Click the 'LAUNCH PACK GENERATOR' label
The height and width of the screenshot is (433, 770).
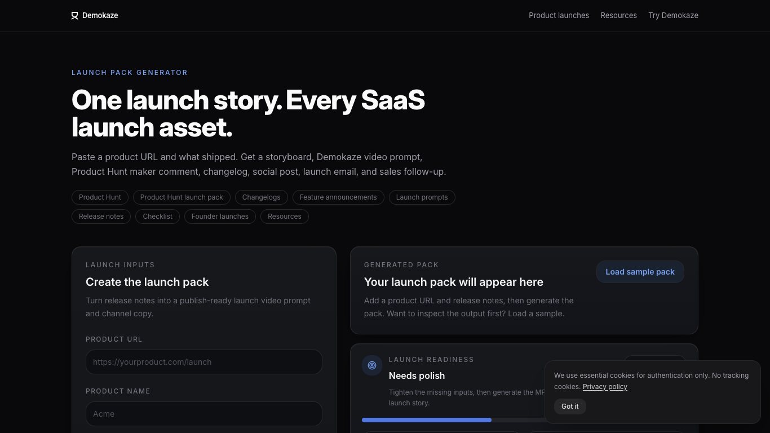click(x=130, y=73)
